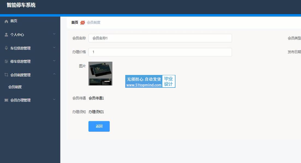Image resolution: width=301 pixels, height=163 pixels.
Task: Click the 图片 label
Action: point(82,66)
